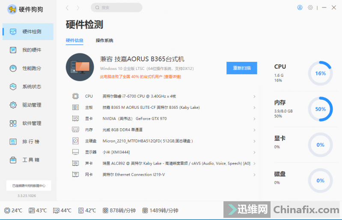
Task: Click the CPU chip icon in list
Action: pyautogui.click(x=75, y=96)
